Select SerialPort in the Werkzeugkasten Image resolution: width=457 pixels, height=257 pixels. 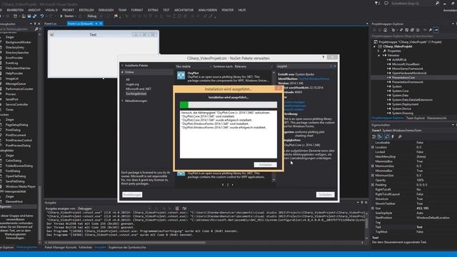[x=12, y=99]
